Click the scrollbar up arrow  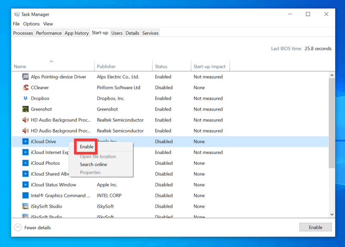pos(332,75)
